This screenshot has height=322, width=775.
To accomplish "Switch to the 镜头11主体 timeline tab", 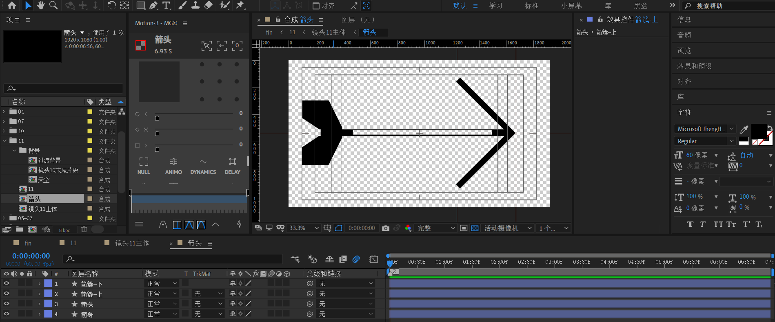I will [x=132, y=243].
